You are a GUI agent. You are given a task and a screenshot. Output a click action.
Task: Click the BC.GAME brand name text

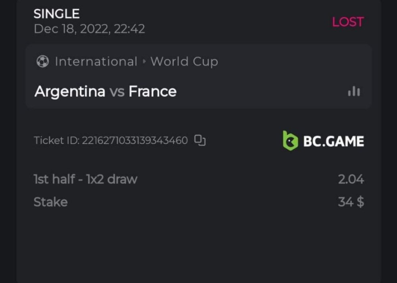(x=333, y=141)
